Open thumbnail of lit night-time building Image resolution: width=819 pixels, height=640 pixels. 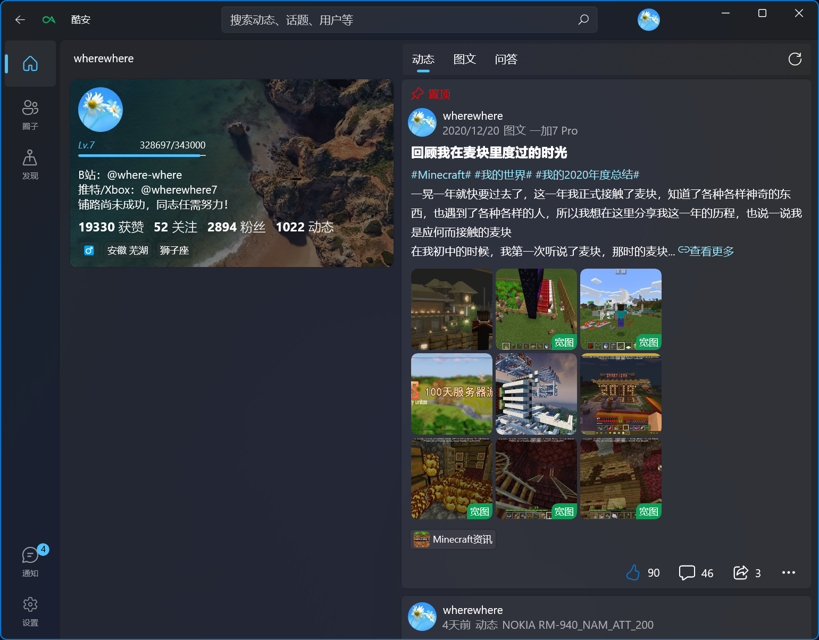pos(621,394)
